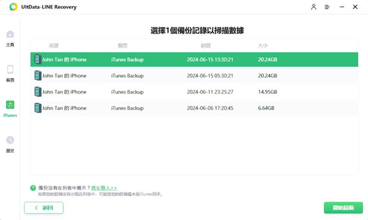
Task: Go to the 主頁 home sidebar icon
Action: (10, 35)
